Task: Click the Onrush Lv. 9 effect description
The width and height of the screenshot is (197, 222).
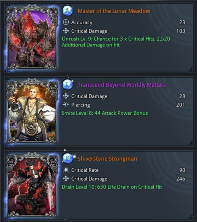Action: [x=116, y=42]
